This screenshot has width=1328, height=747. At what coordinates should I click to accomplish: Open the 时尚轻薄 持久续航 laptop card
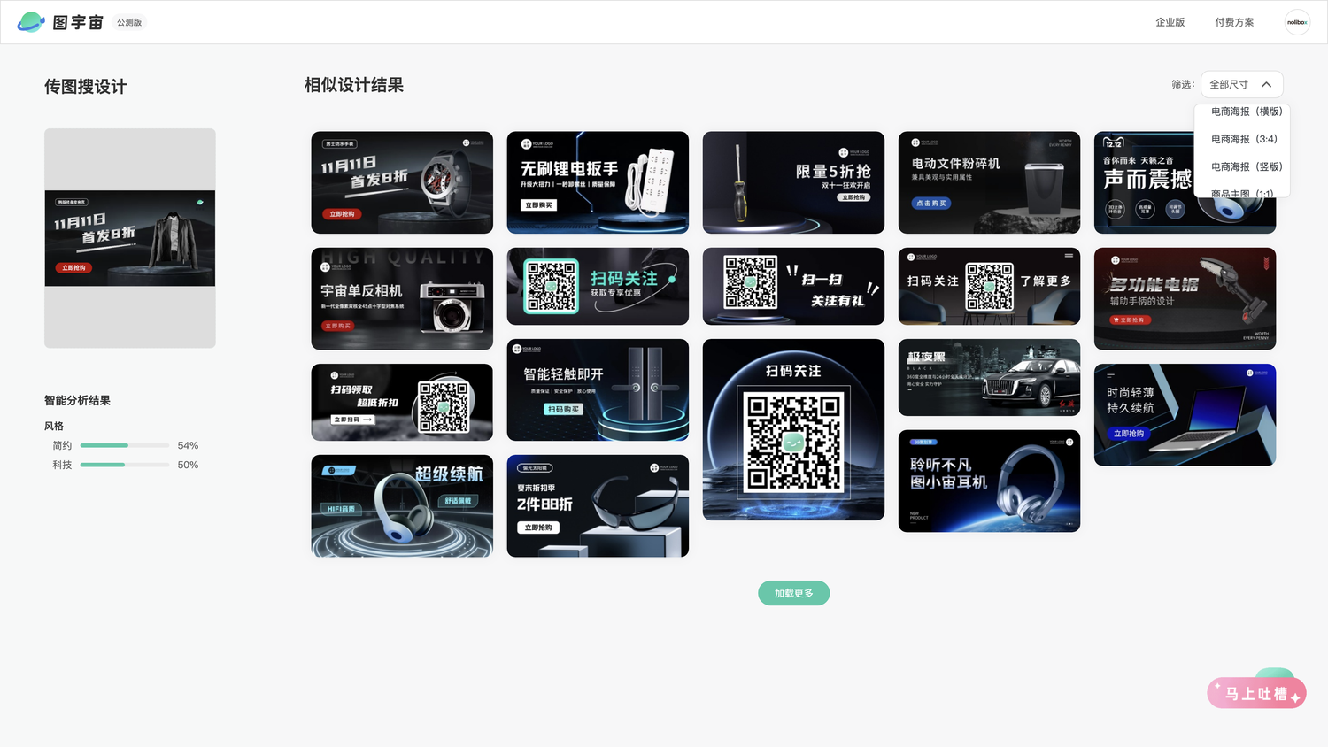1185,414
